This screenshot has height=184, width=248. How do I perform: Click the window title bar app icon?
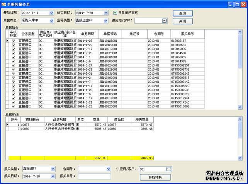(4, 4)
